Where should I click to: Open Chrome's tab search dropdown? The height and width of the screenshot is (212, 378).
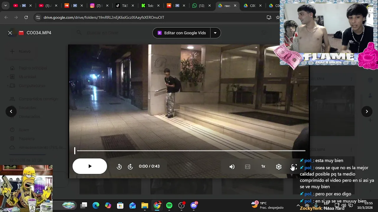(x=5, y=5)
